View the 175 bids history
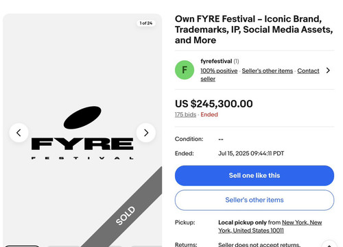This screenshot has width=343, height=247. (185, 114)
